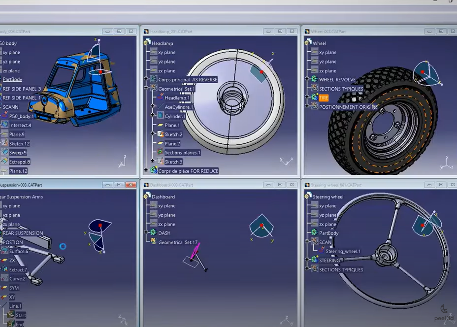Click the DASH set icon in the Dashboard tree
Screen dimensions: 457x327
pos(153,232)
